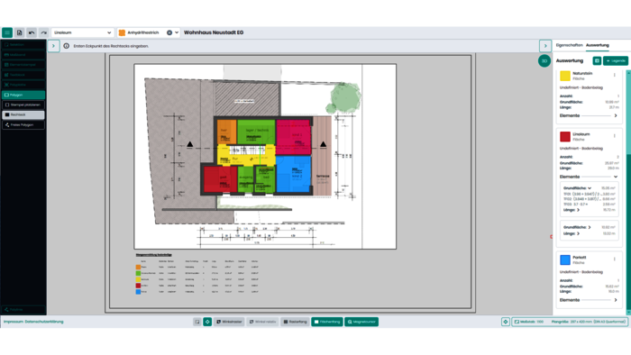The width and height of the screenshot is (631, 355).
Task: Click the Legende button
Action: pyautogui.click(x=616, y=60)
